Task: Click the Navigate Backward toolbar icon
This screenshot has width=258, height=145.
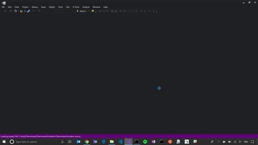Action: pos(5,11)
